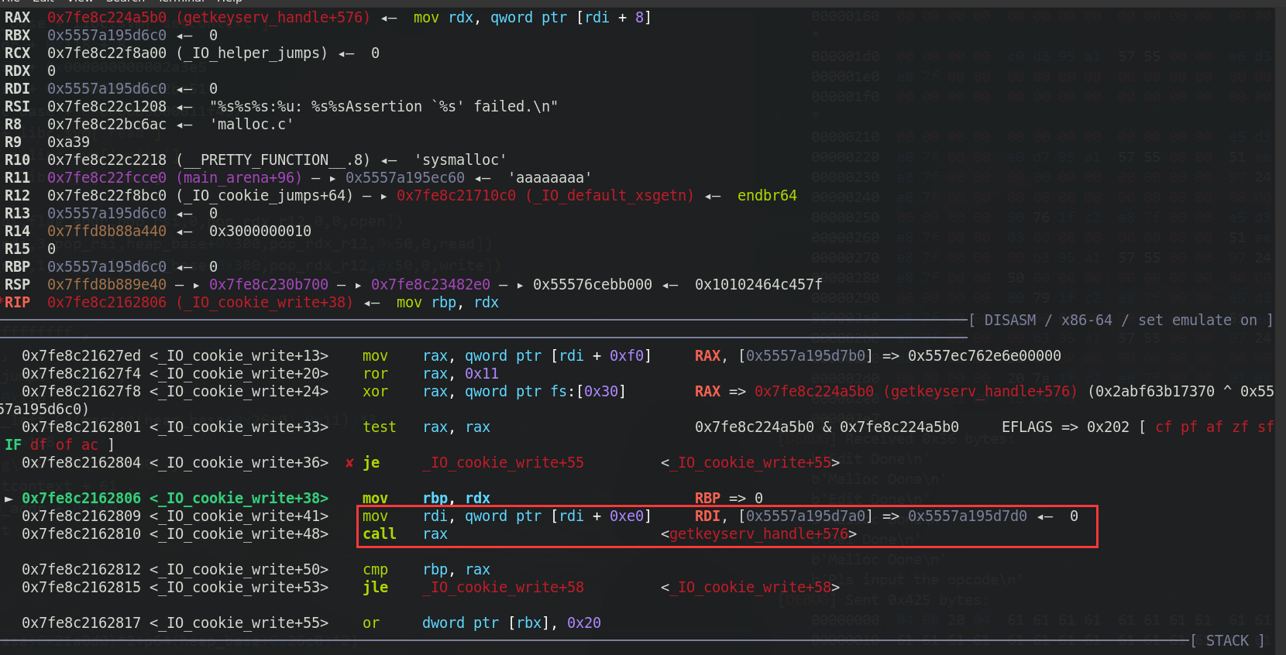Click the R11 register label

coord(17,177)
